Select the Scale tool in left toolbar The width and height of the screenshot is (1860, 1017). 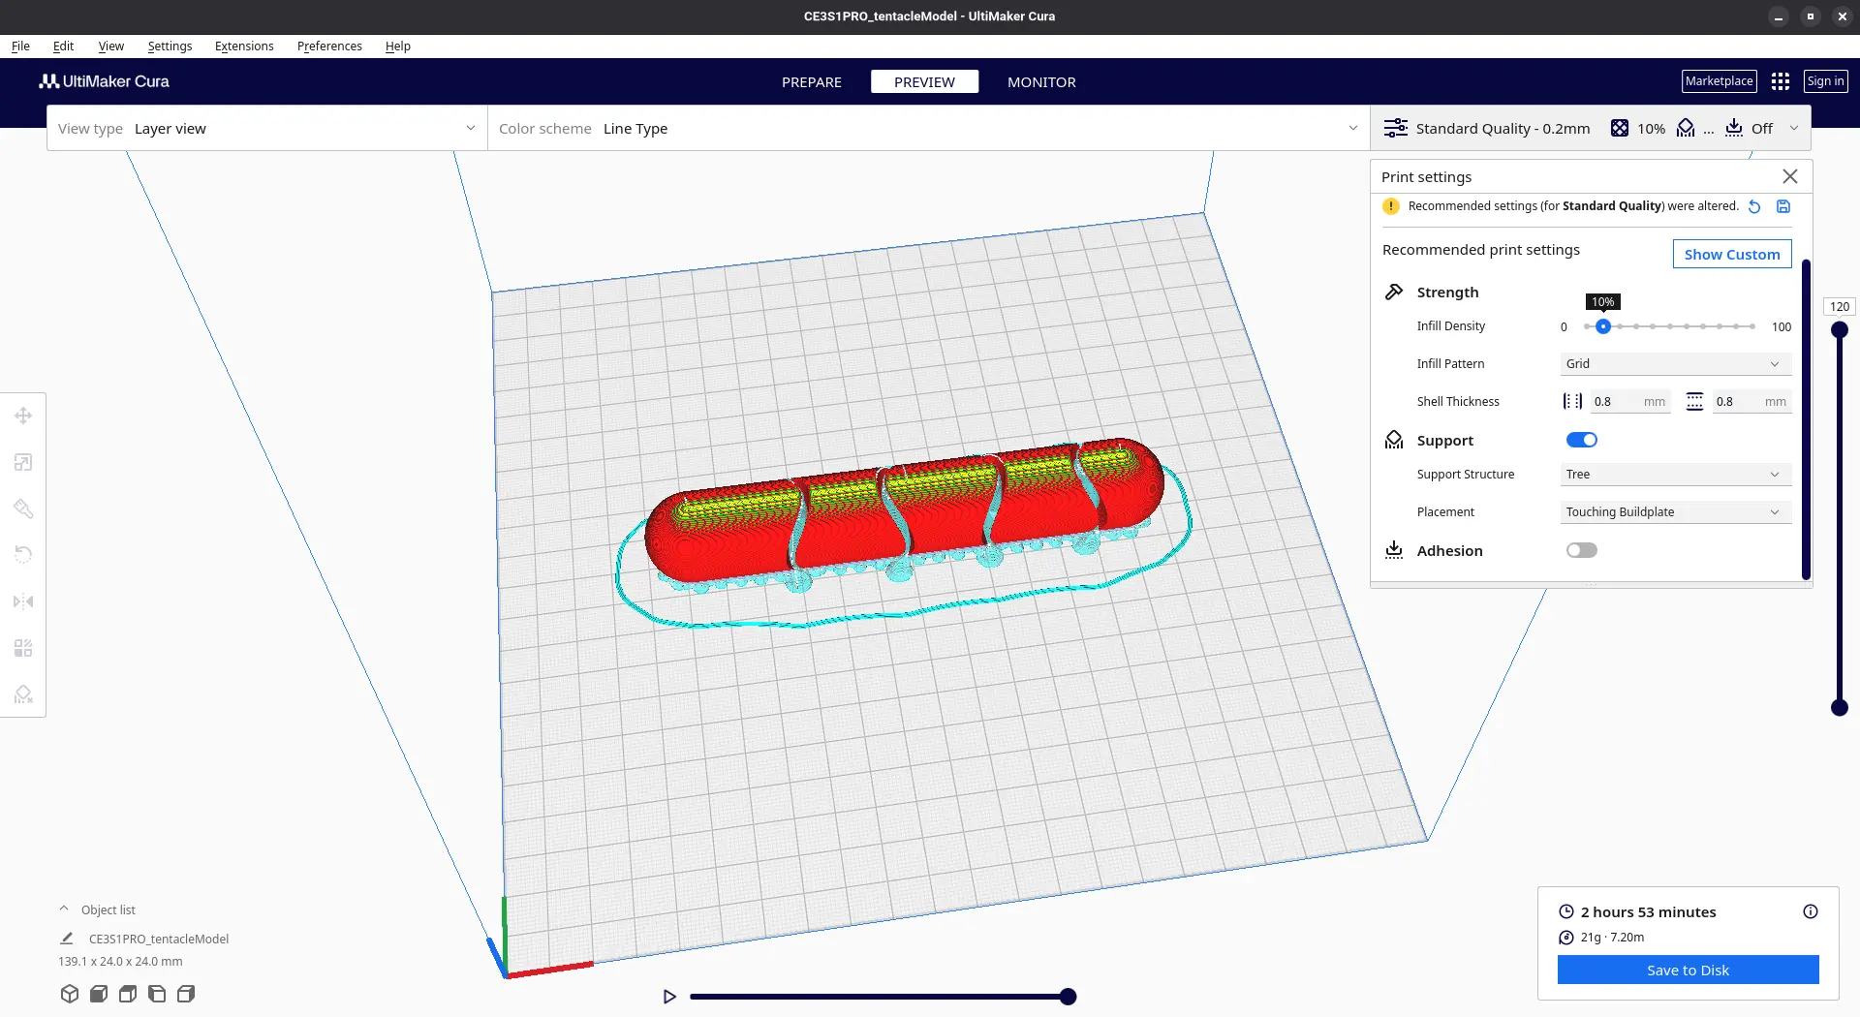[x=23, y=462]
